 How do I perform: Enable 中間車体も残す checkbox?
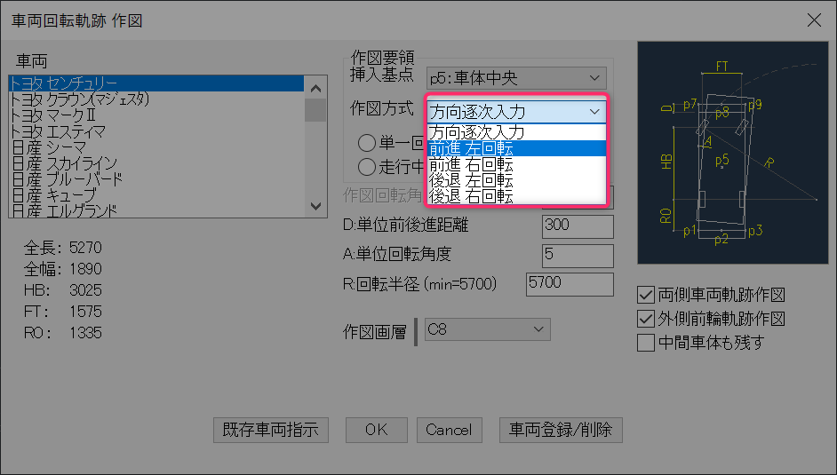[x=646, y=342]
